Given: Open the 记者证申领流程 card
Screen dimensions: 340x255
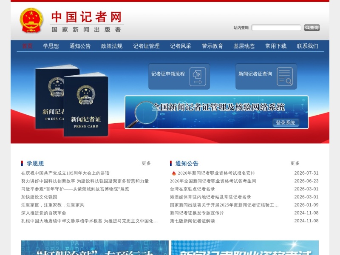Looking at the screenshot, I should coord(179,76).
